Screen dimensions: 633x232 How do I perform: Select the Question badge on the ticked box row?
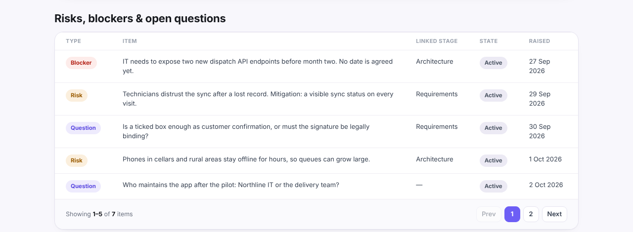click(83, 128)
